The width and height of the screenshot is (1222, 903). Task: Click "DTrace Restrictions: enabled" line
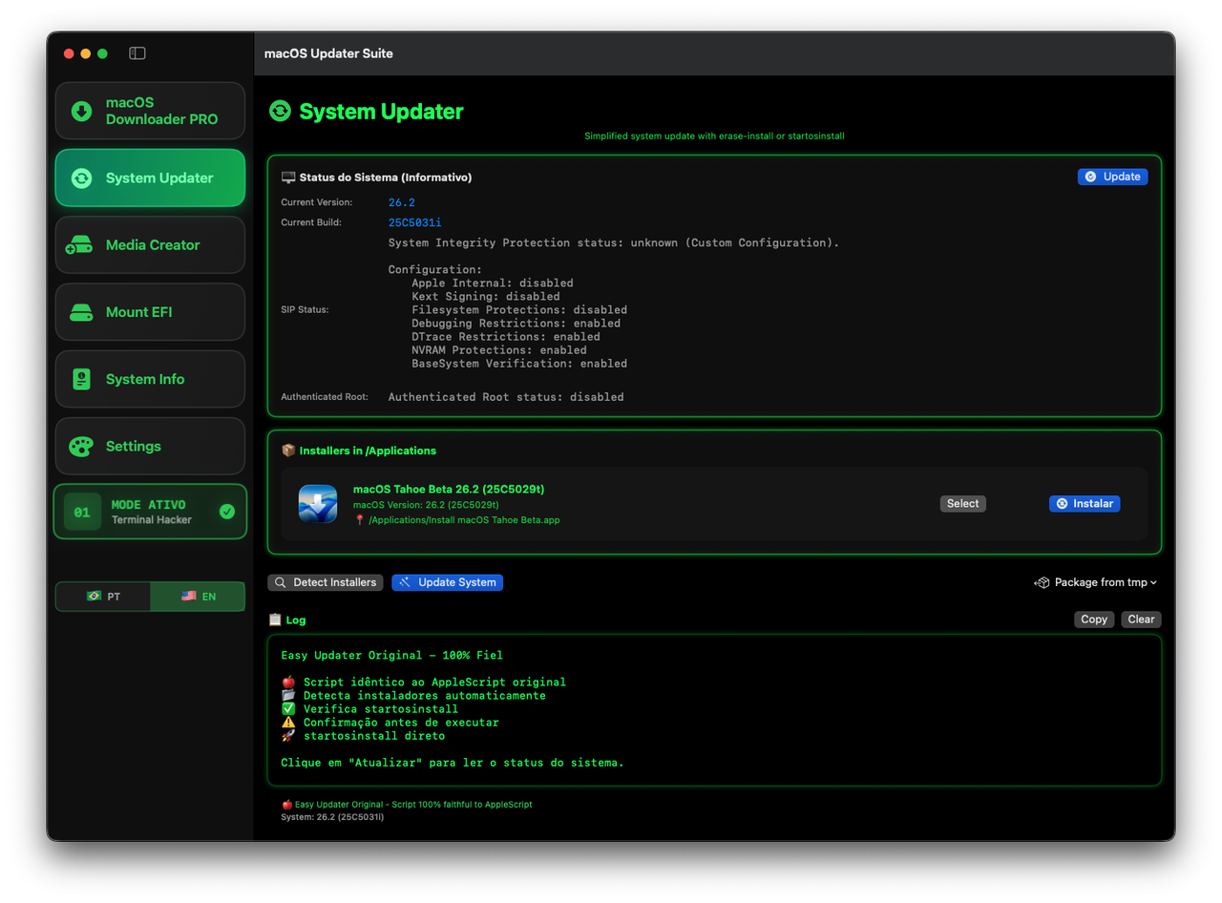point(506,337)
